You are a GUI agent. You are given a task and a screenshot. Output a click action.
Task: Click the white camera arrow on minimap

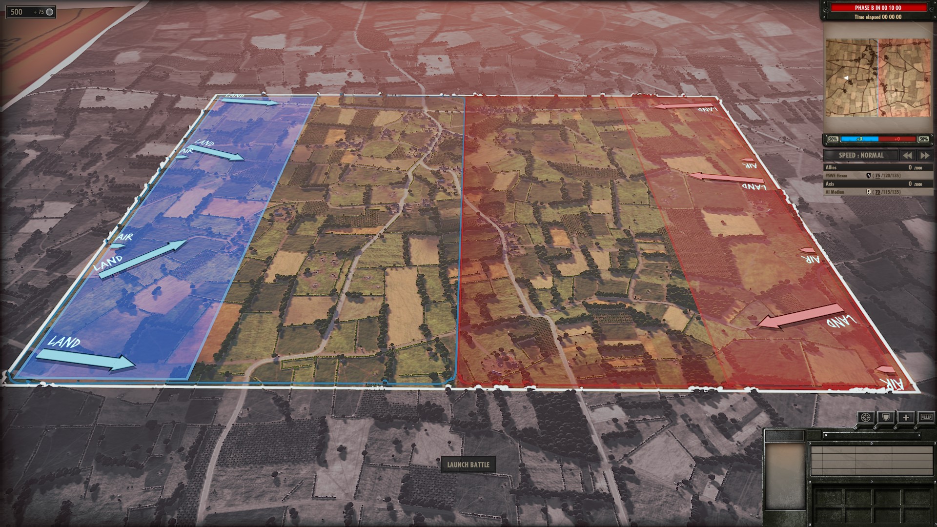(847, 78)
